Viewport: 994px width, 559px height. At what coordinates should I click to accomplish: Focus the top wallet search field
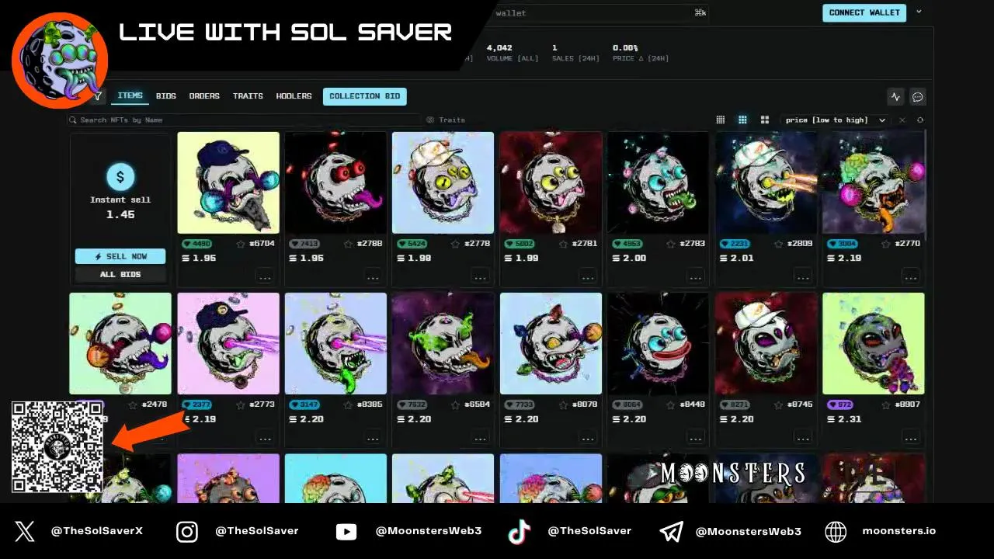tap(600, 12)
